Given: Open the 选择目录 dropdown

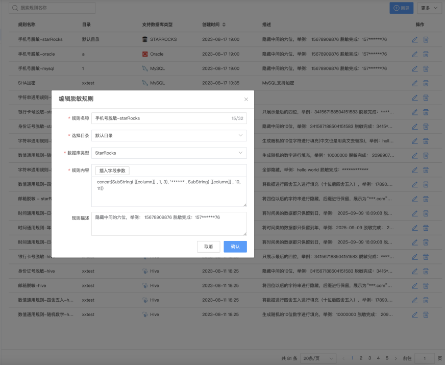Looking at the screenshot, I should point(169,136).
